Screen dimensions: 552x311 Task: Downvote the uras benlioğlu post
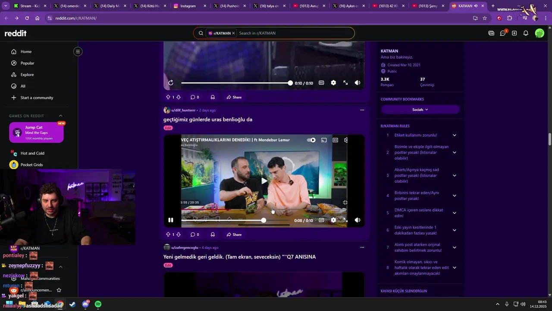(x=179, y=235)
